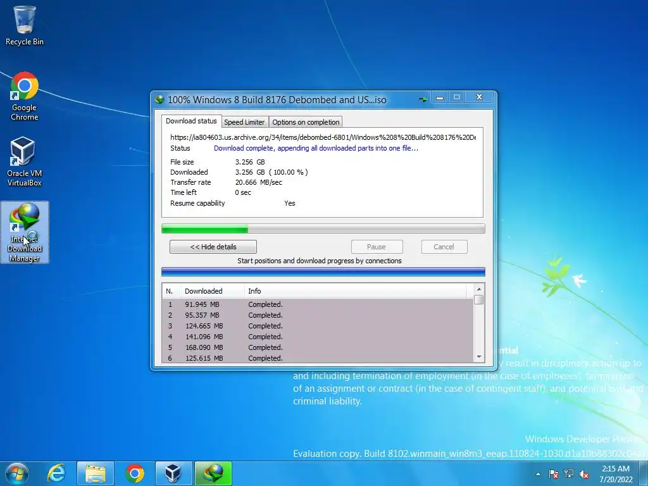Screen dimensions: 648x486
Task: Click the archive.org download URL text
Action: tap(323, 137)
